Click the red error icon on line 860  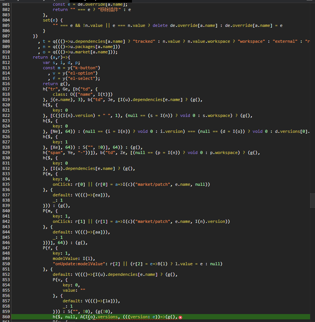tap(180, 317)
